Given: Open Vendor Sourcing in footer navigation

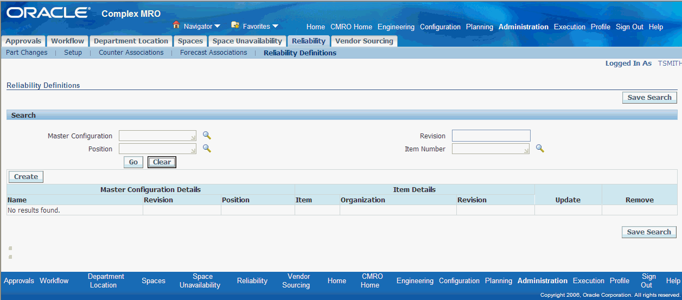Looking at the screenshot, I should pyautogui.click(x=296, y=281).
